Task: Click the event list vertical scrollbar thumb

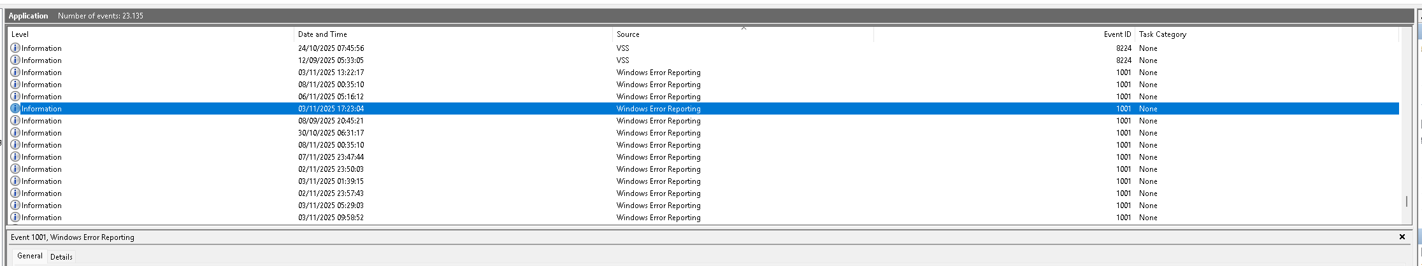Action: tap(1406, 201)
